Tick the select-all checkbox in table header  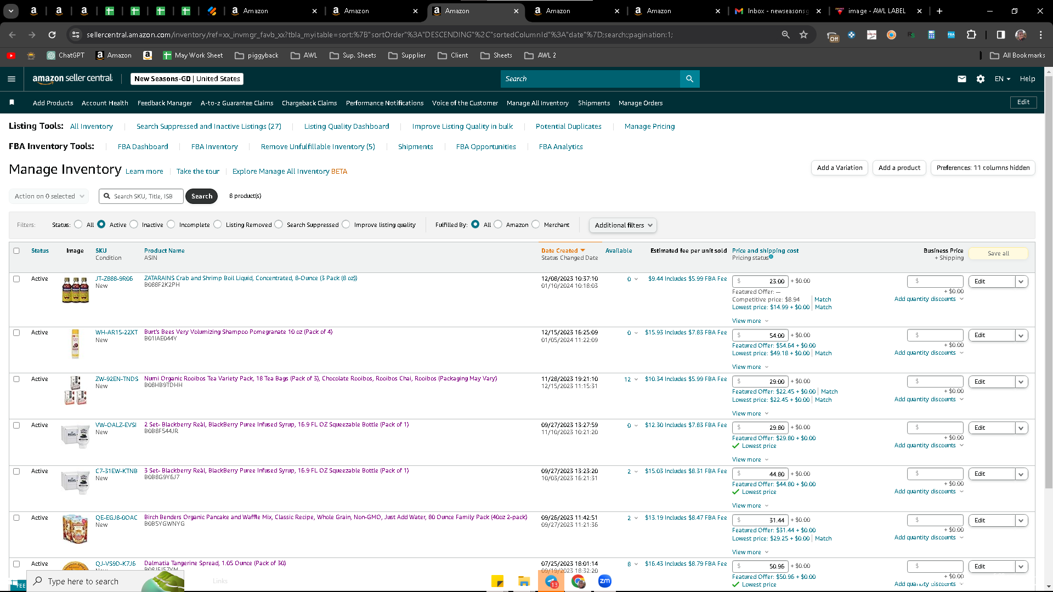click(16, 251)
